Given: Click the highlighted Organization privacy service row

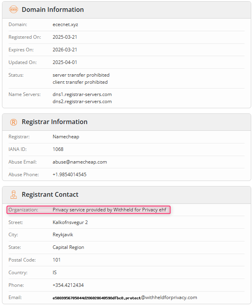Looking at the screenshot, I should (88, 210).
